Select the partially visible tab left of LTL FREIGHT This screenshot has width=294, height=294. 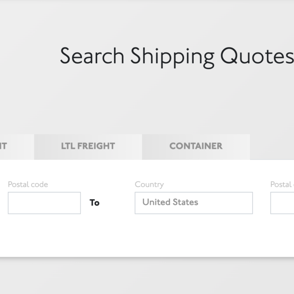[13, 146]
